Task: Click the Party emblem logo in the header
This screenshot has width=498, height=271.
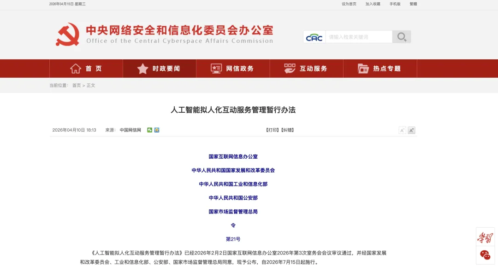Action: pos(68,34)
